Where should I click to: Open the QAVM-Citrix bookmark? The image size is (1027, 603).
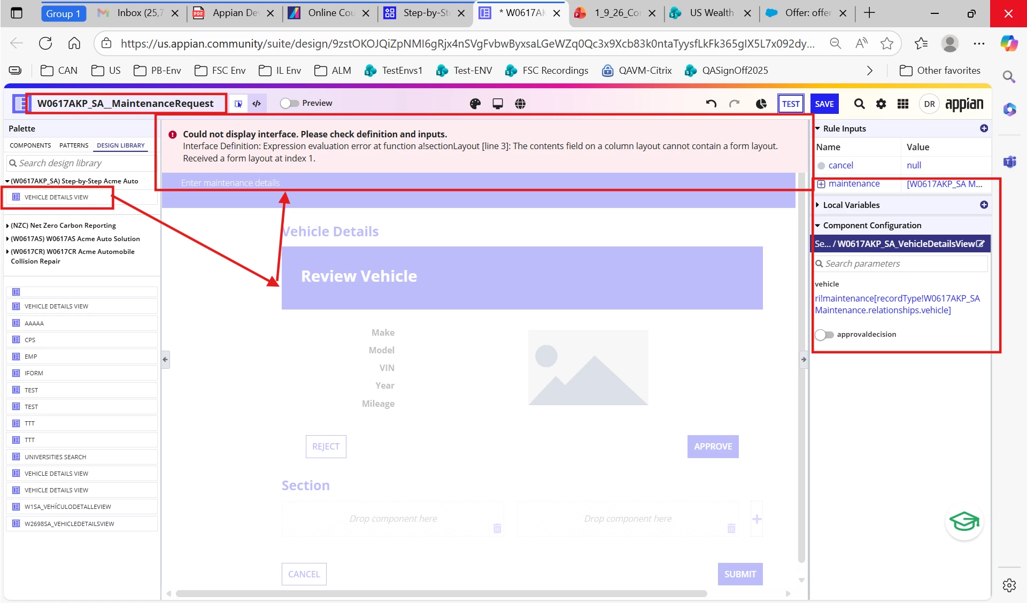click(x=637, y=71)
